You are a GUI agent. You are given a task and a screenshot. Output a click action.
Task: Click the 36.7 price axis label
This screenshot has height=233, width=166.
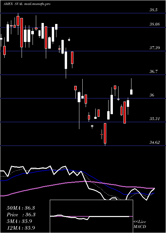click(153, 72)
